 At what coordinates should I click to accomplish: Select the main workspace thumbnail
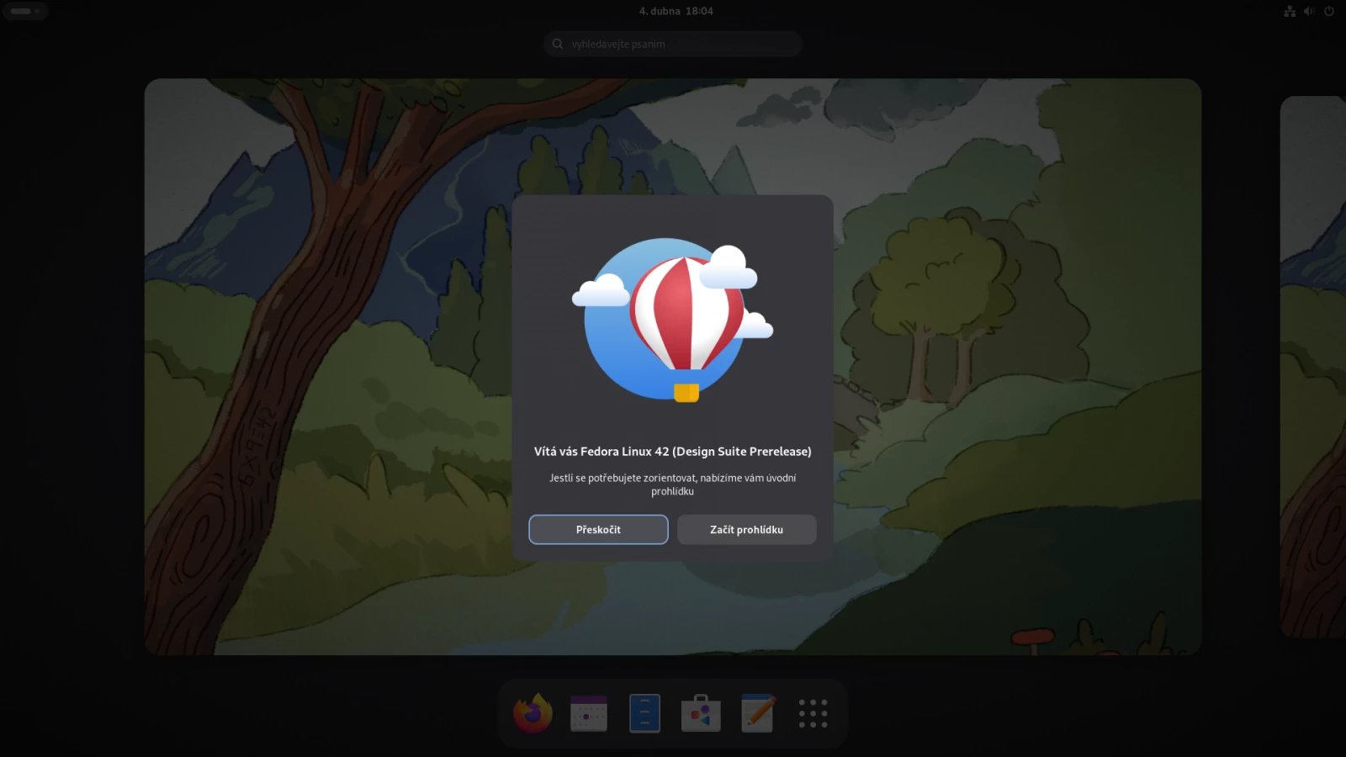673,367
